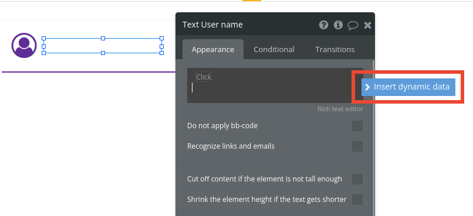This screenshot has height=216, width=473.
Task: Open the comments speech bubble icon
Action: 353,25
